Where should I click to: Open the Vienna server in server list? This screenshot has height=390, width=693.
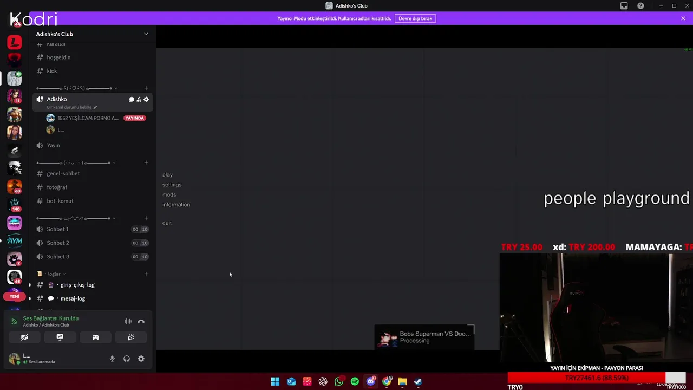(15, 223)
